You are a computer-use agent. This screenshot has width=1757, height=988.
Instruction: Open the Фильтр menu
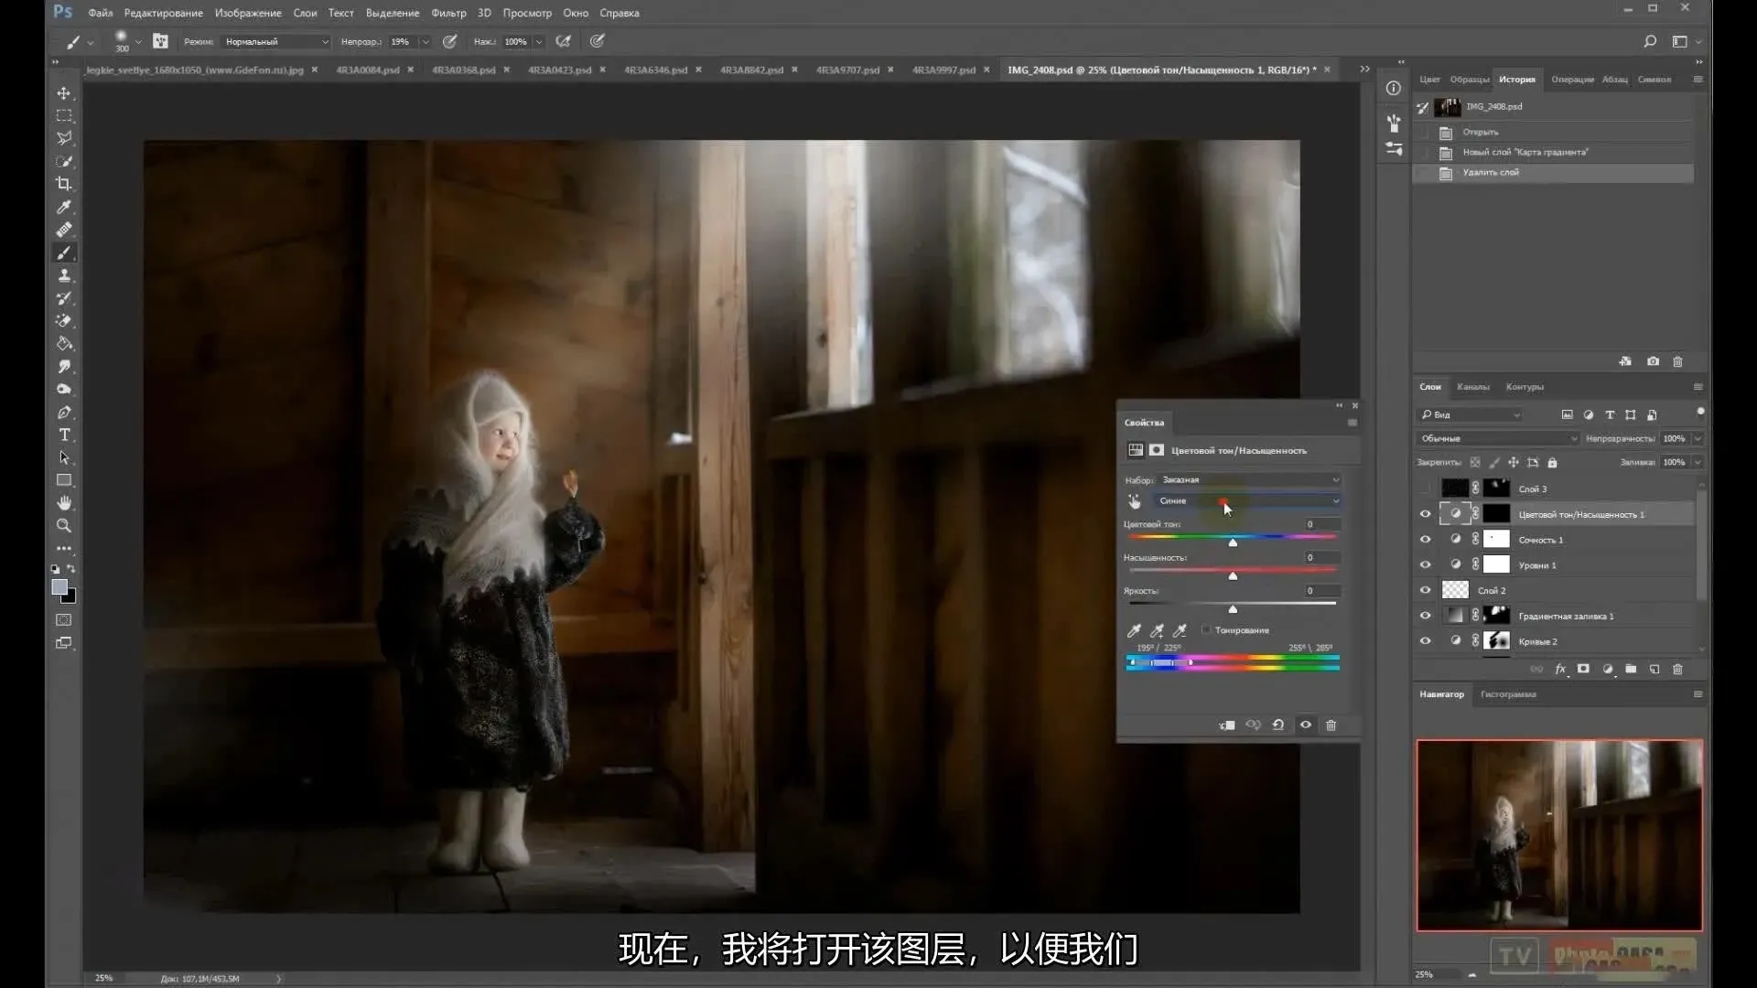pos(448,13)
